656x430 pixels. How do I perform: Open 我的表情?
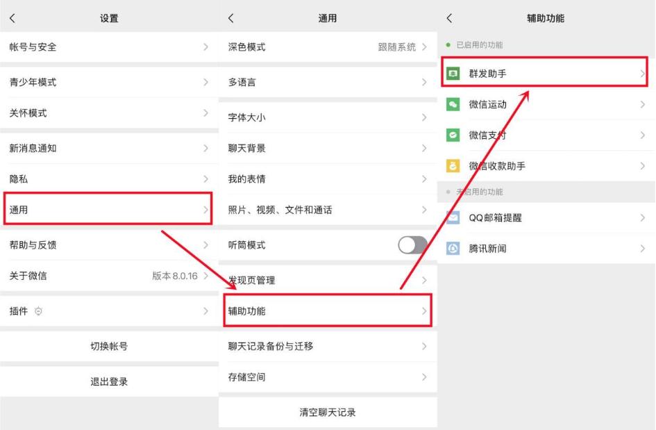click(x=328, y=179)
